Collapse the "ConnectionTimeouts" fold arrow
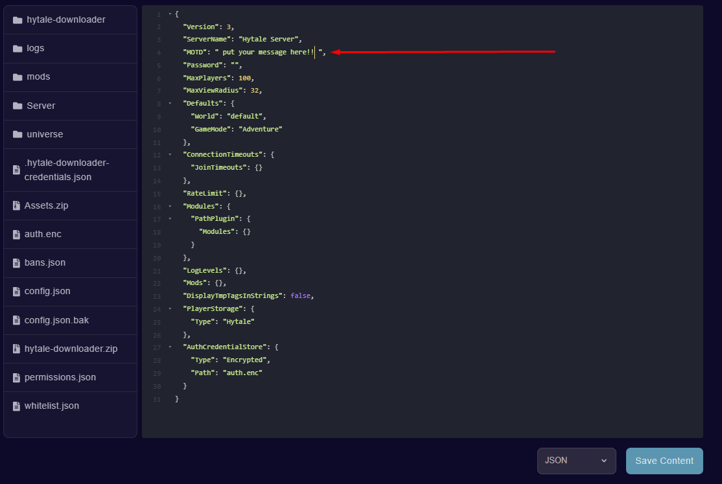The height and width of the screenshot is (484, 722). (170, 155)
